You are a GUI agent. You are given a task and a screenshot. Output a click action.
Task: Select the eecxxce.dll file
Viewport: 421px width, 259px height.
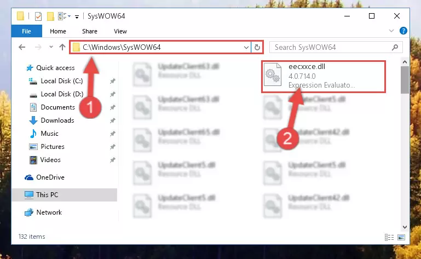pyautogui.click(x=324, y=77)
